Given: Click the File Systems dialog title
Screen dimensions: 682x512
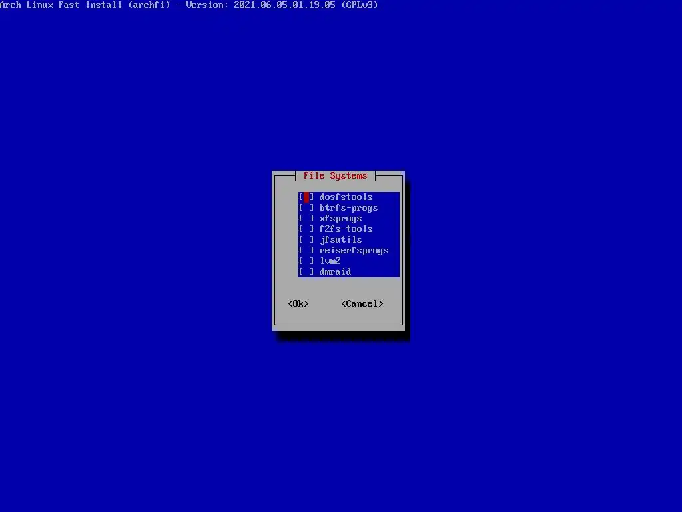Looking at the screenshot, I should click(x=336, y=176).
